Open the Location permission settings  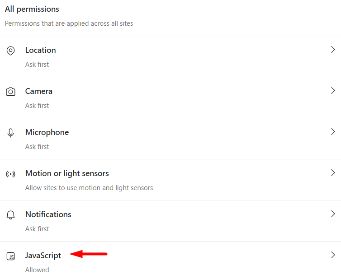(x=170, y=56)
